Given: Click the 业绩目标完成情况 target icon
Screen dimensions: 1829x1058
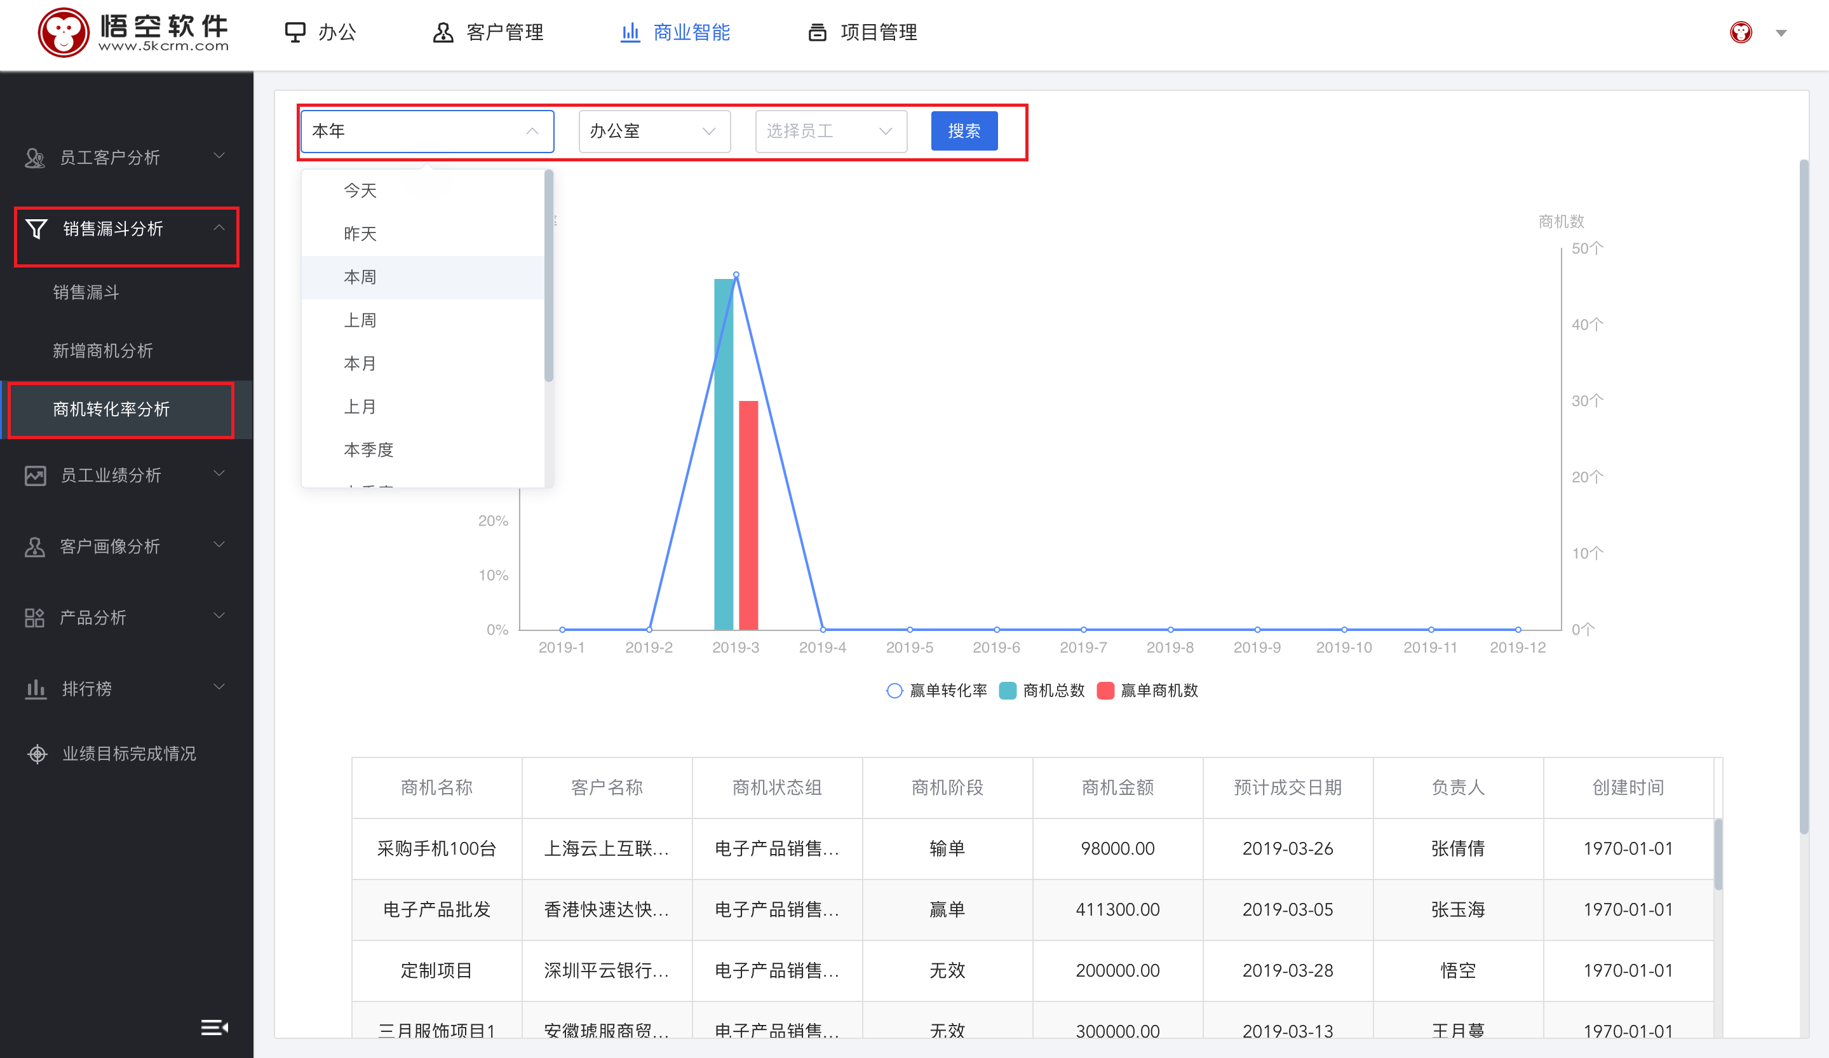Looking at the screenshot, I should tap(37, 754).
